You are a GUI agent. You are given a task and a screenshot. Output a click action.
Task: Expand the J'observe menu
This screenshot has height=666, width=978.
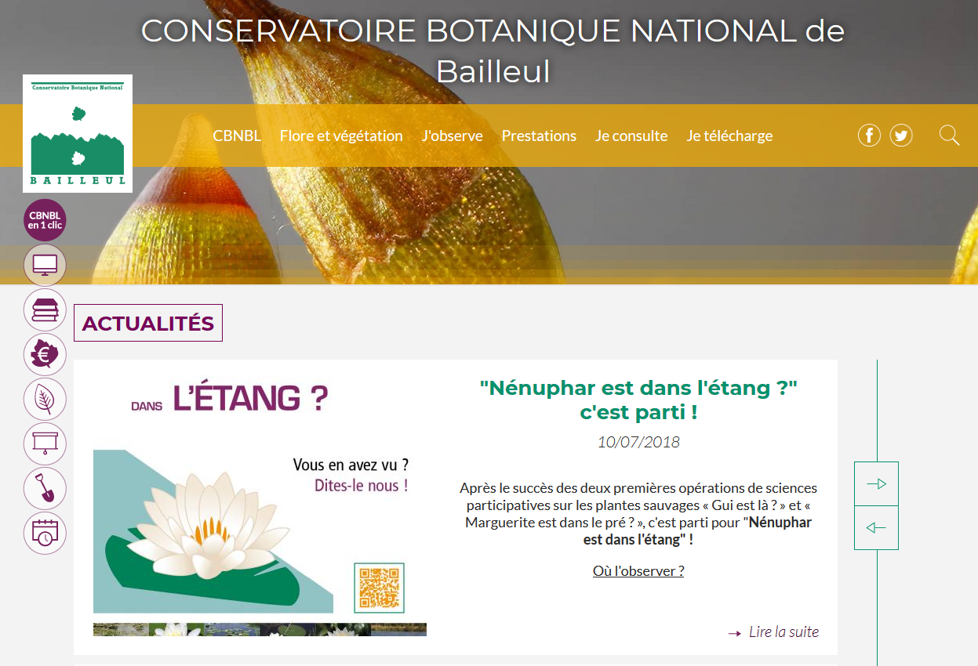tap(452, 135)
